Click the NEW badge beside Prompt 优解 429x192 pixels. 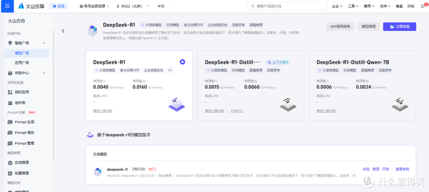(x=32, y=113)
